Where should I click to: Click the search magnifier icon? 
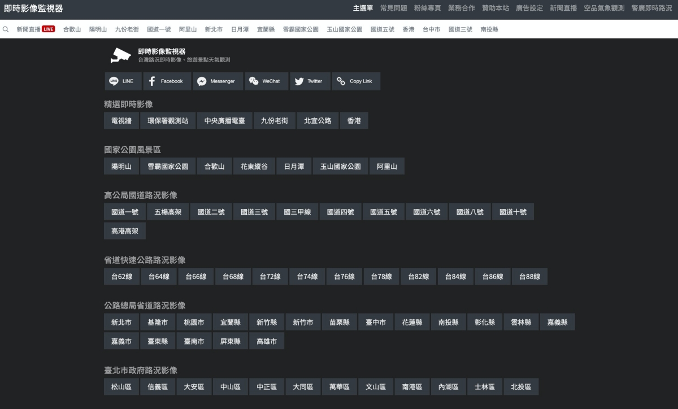tap(6, 29)
